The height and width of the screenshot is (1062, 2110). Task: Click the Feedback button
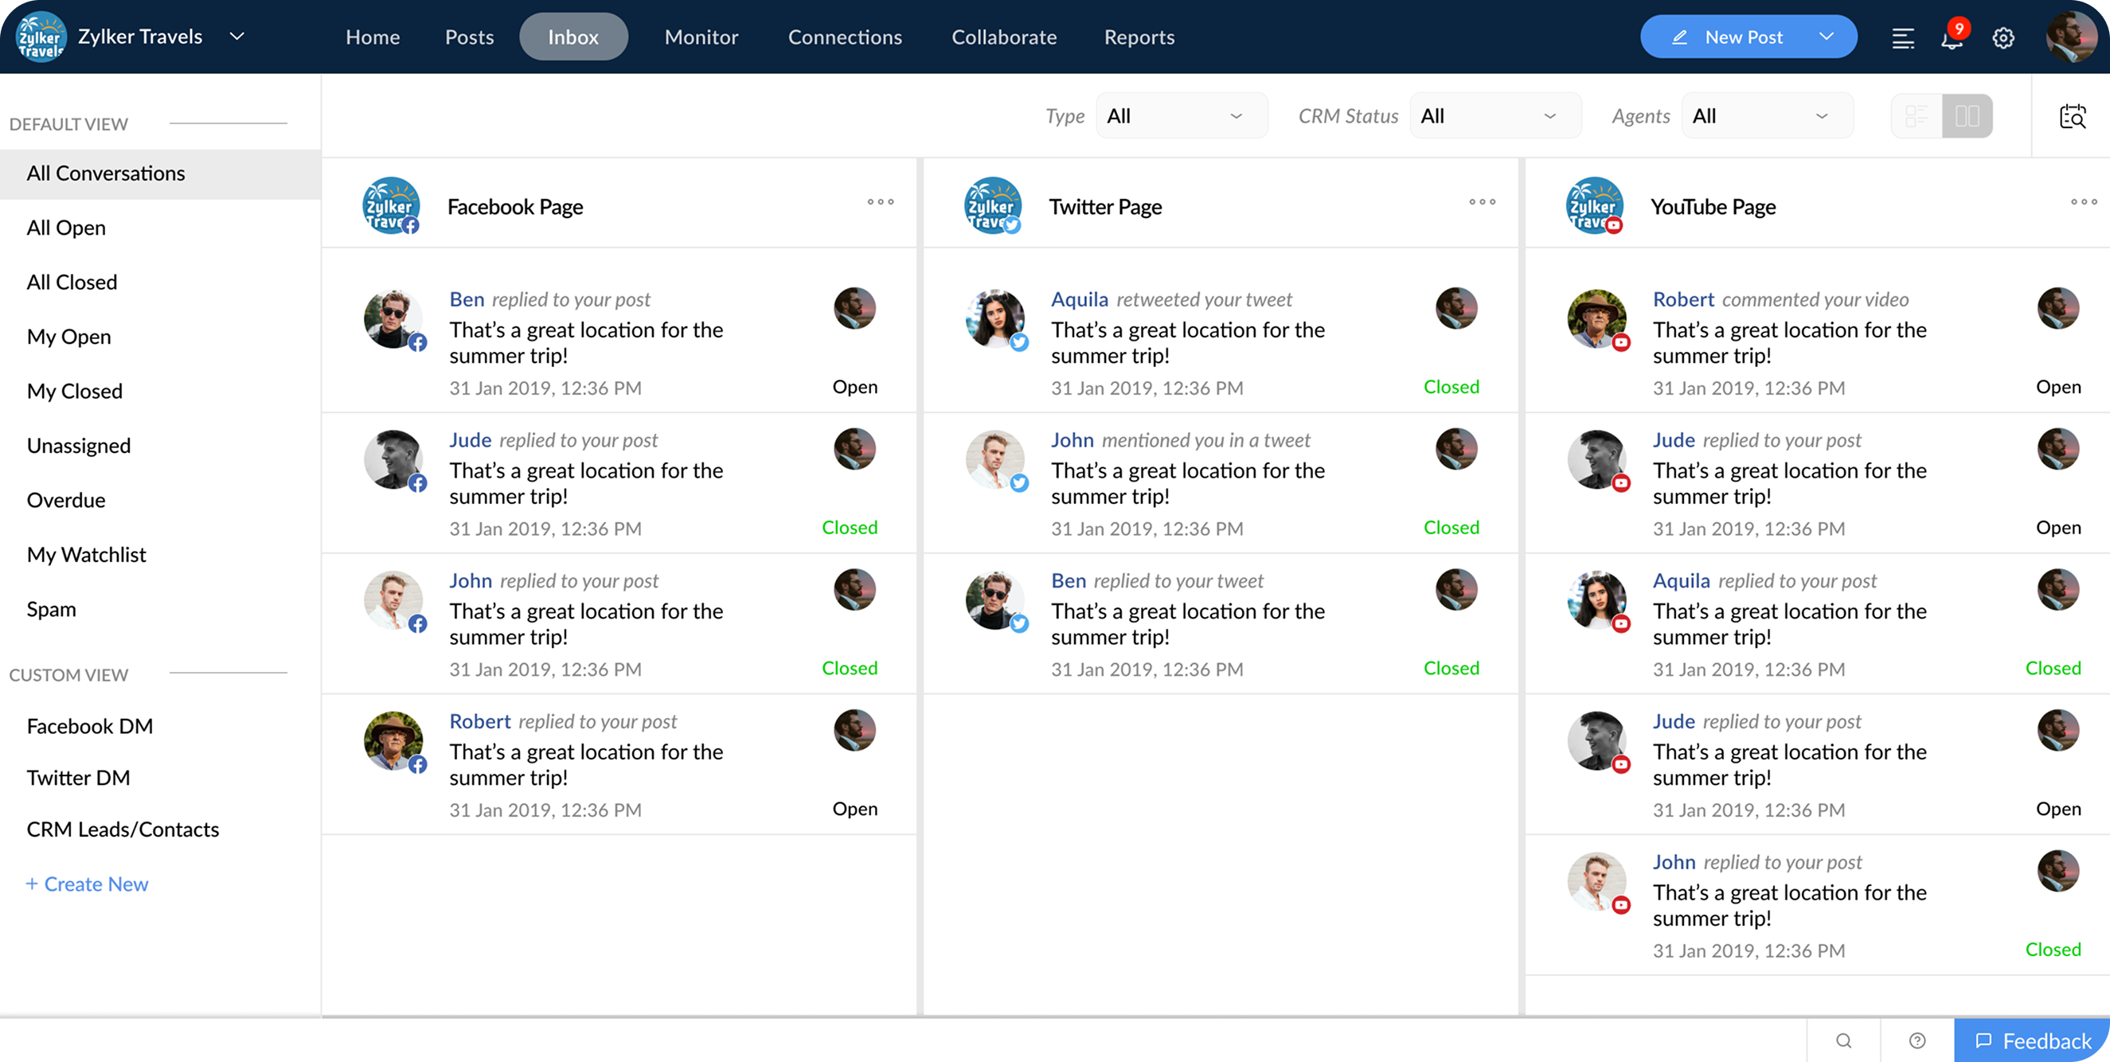click(x=2031, y=1041)
